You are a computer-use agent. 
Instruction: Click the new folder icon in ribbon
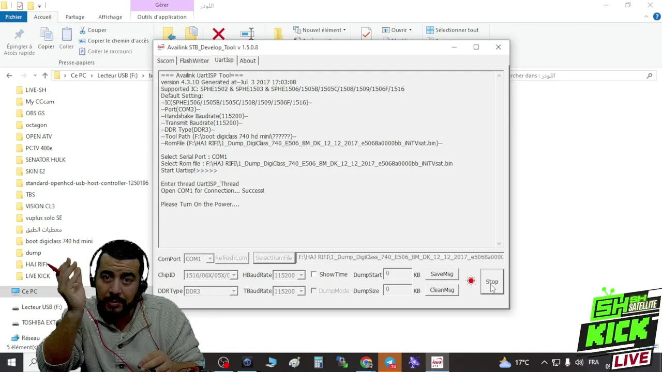278,34
